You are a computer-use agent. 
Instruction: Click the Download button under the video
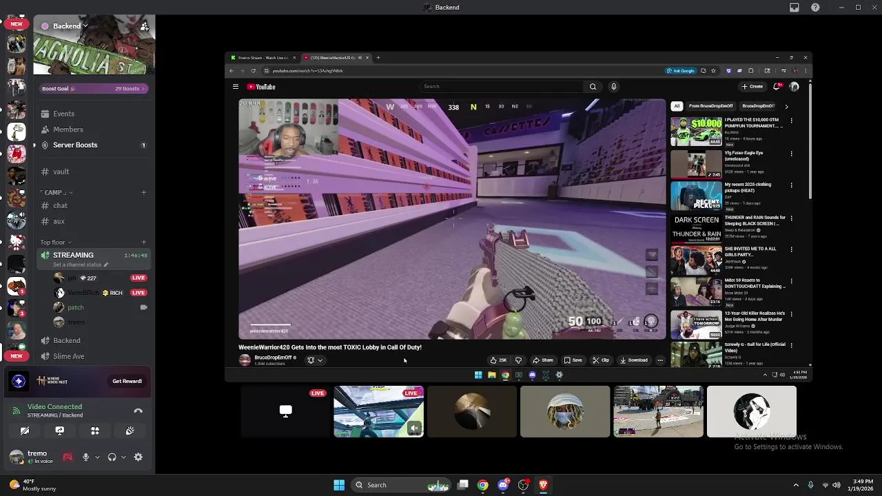point(633,360)
